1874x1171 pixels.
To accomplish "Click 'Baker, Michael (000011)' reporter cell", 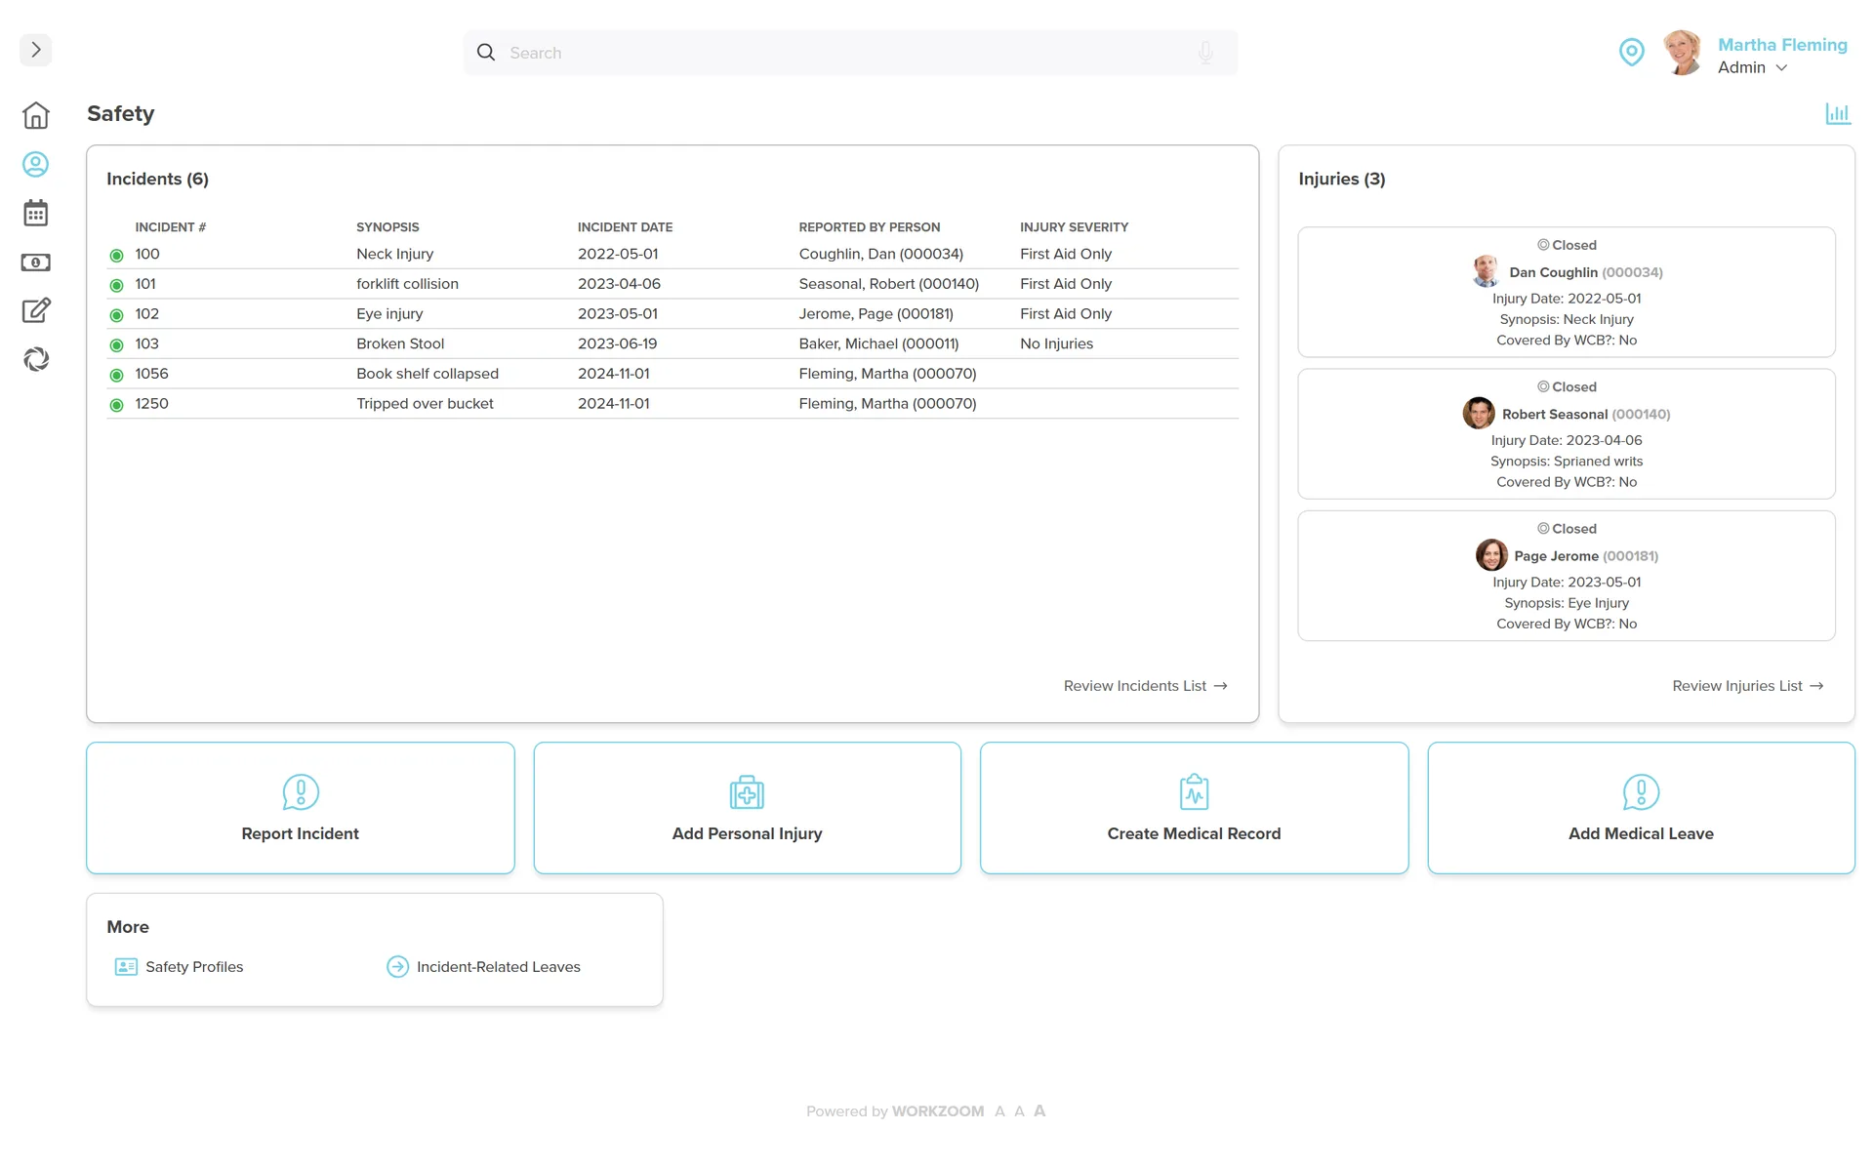I will 878,343.
